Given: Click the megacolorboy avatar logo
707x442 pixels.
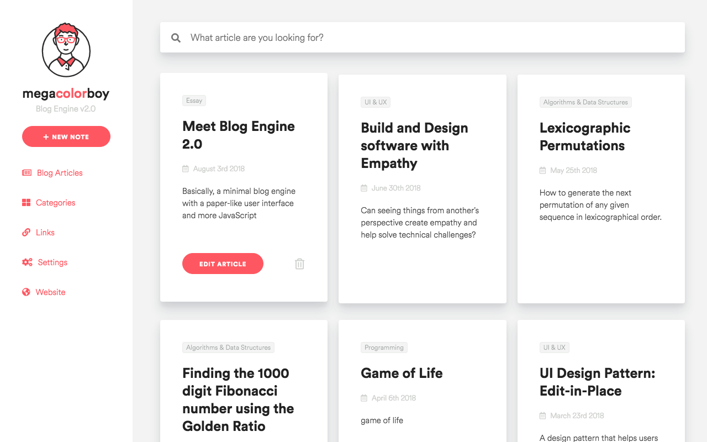Looking at the screenshot, I should click(x=66, y=50).
